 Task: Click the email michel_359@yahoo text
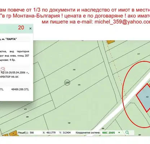click(x=122, y=22)
